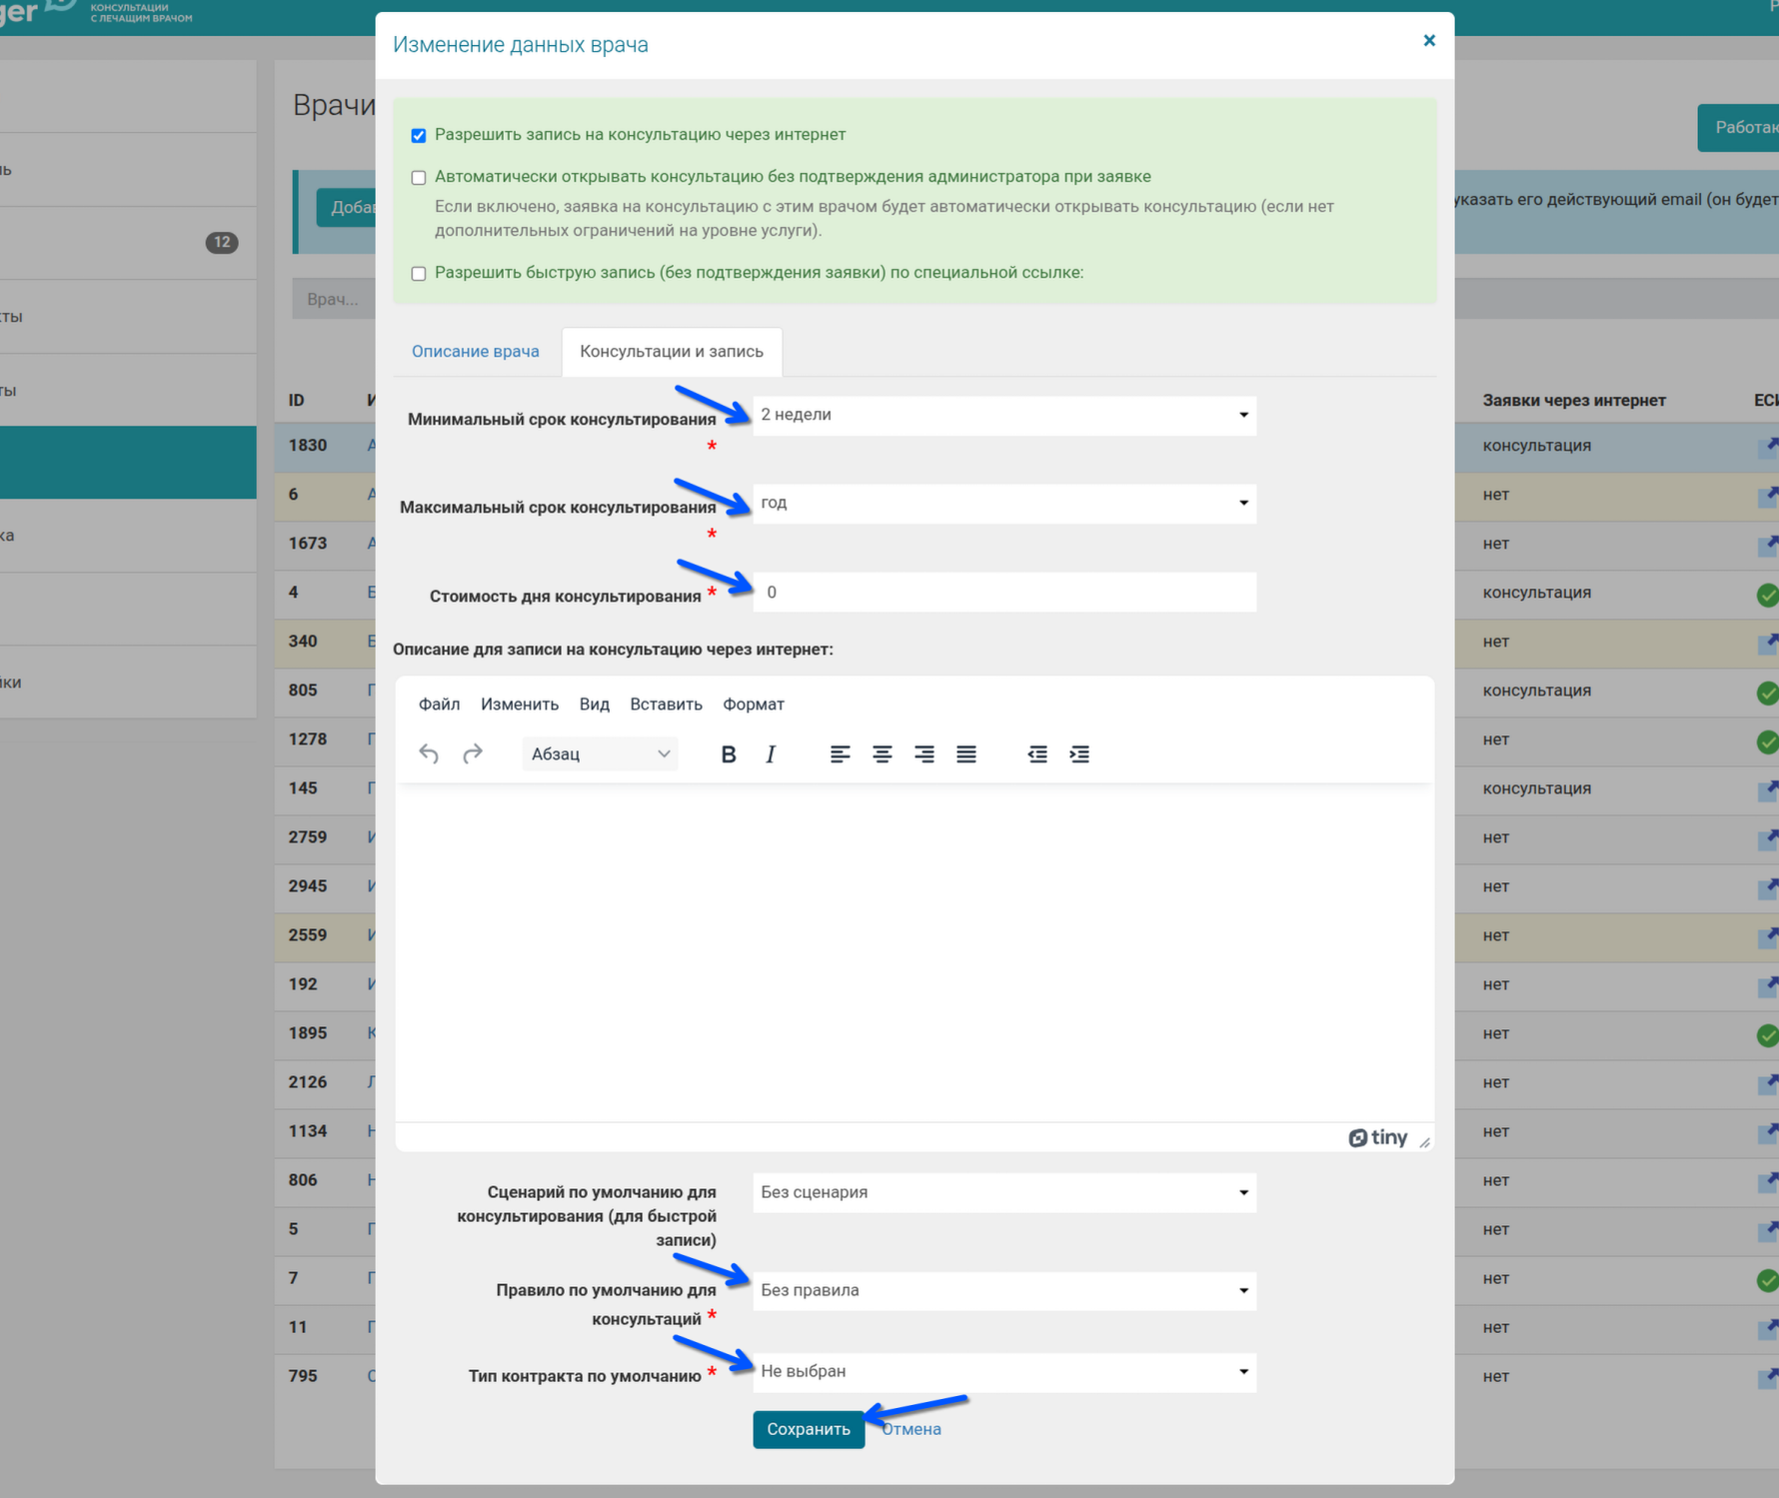Open minimum consultation period dropdown

coord(1003,415)
